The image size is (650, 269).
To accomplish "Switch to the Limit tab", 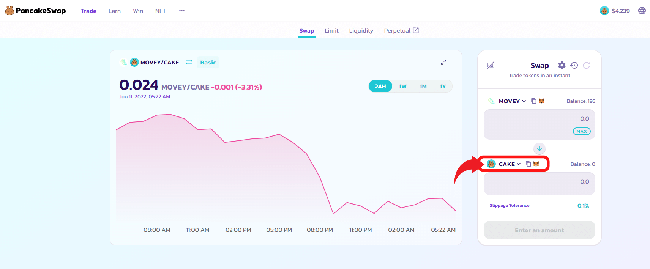I will [x=331, y=31].
